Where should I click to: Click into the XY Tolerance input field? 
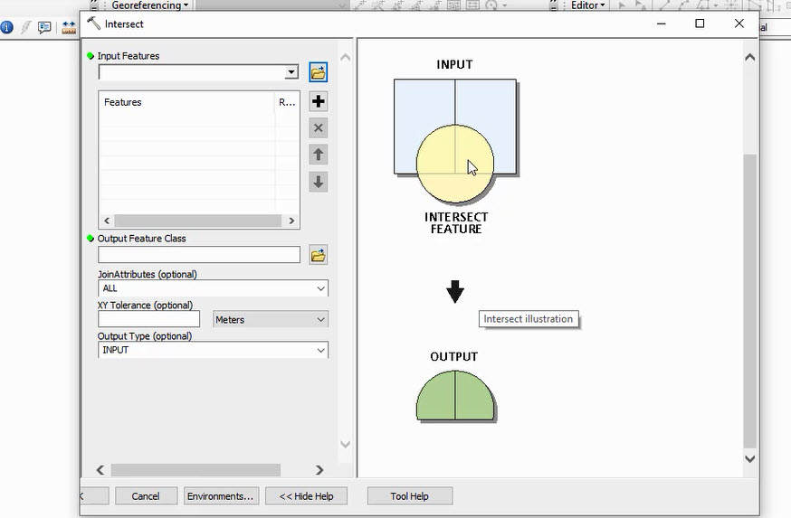click(148, 319)
